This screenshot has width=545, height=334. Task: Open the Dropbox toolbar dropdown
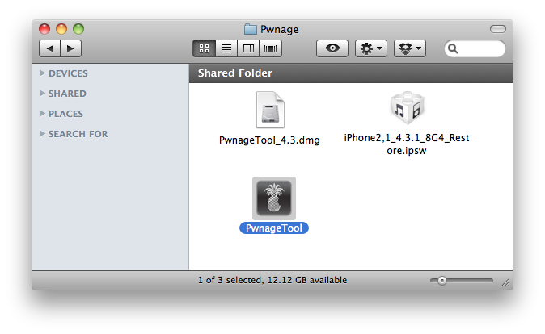[x=409, y=48]
